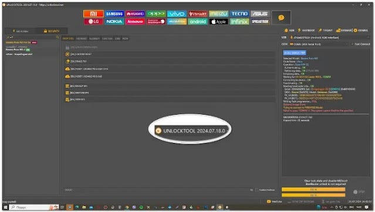Image resolution: width=375 pixels, height=212 pixels.
Task: Open the Huawei brand section
Action: [x=135, y=14]
